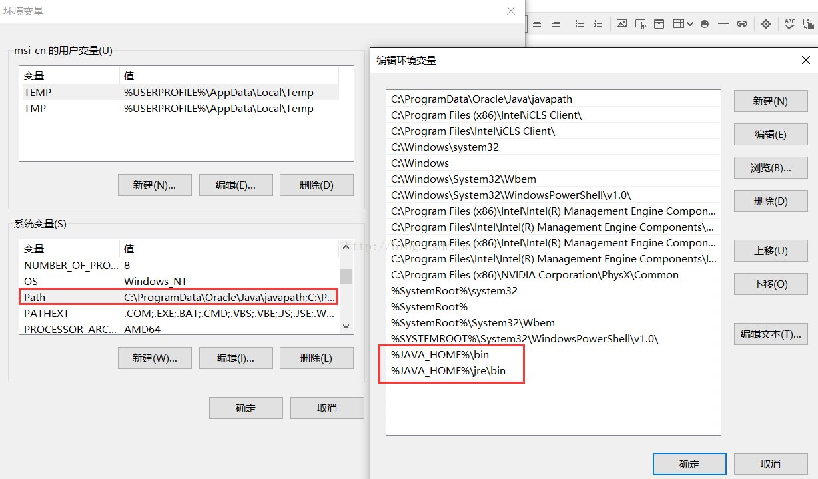Open the editor settings gear icon
The width and height of the screenshot is (818, 479).
pyautogui.click(x=766, y=23)
